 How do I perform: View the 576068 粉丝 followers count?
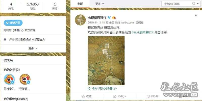33,6
